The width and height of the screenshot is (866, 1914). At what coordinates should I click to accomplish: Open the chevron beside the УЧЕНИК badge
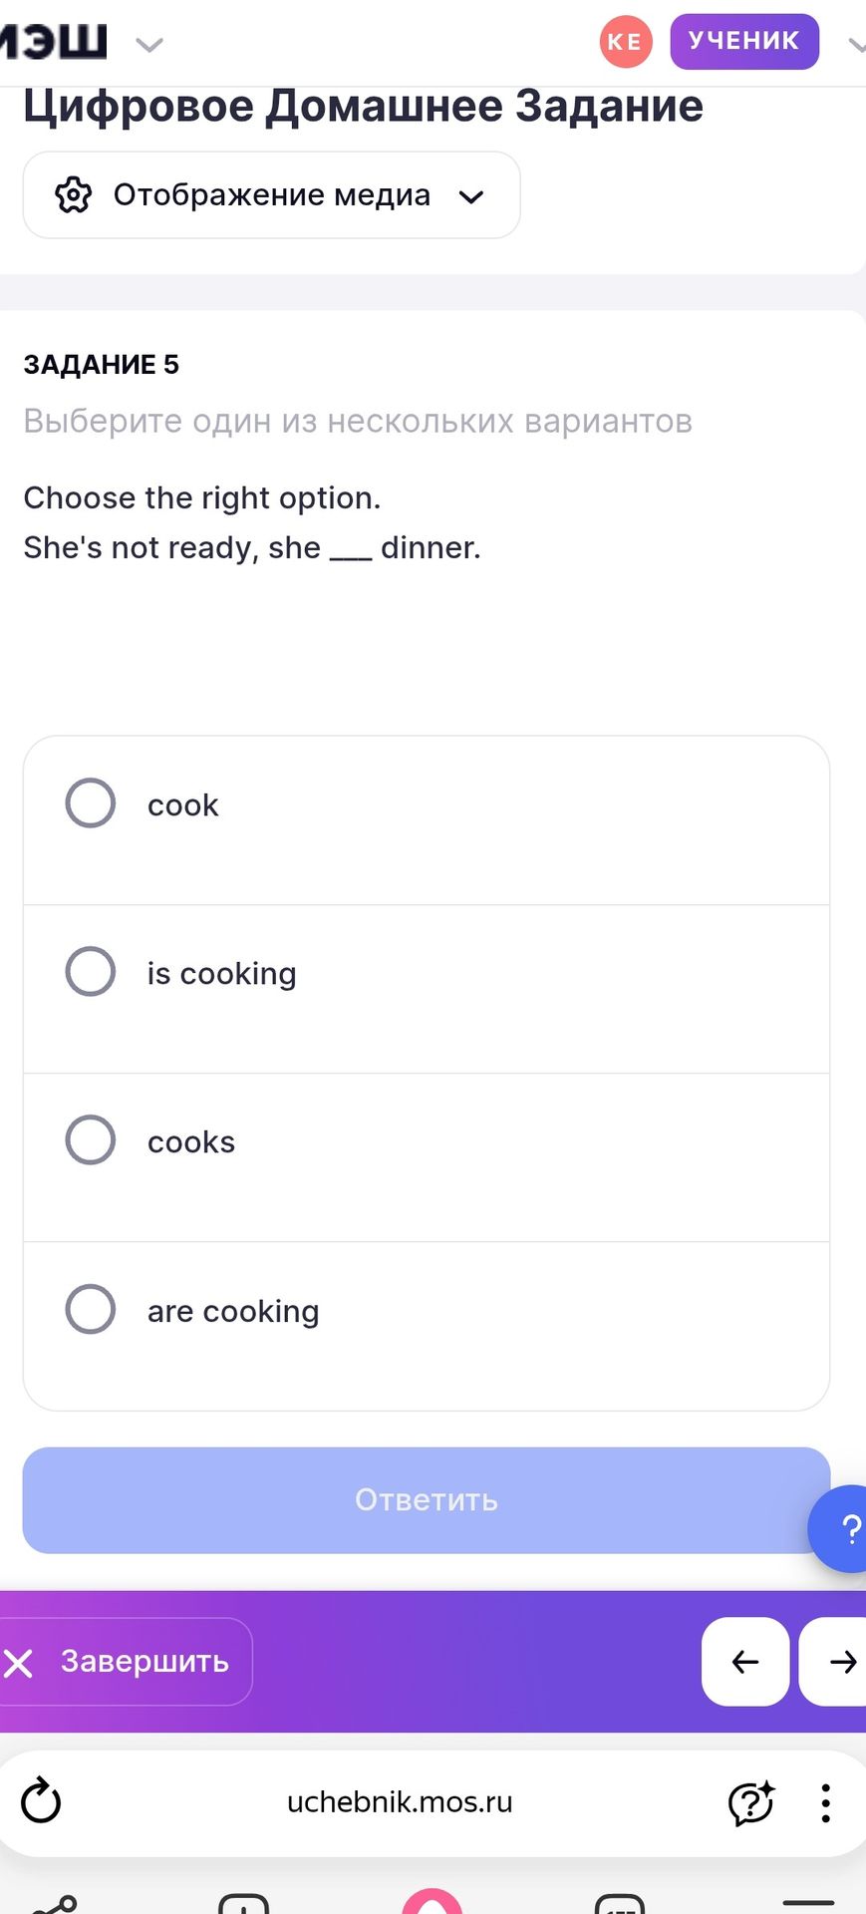(x=856, y=44)
